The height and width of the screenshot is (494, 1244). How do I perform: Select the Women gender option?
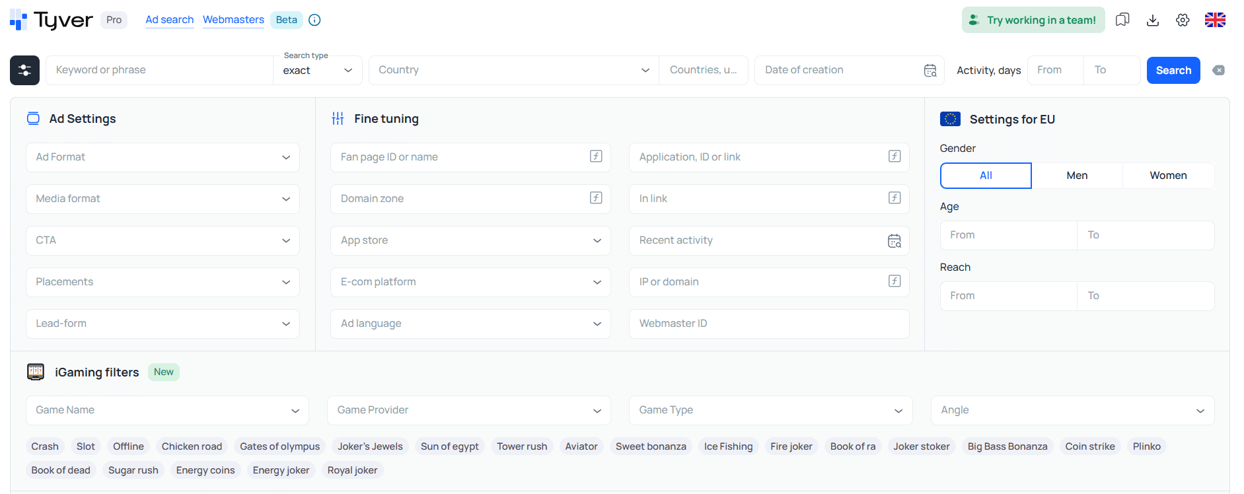click(x=1168, y=176)
